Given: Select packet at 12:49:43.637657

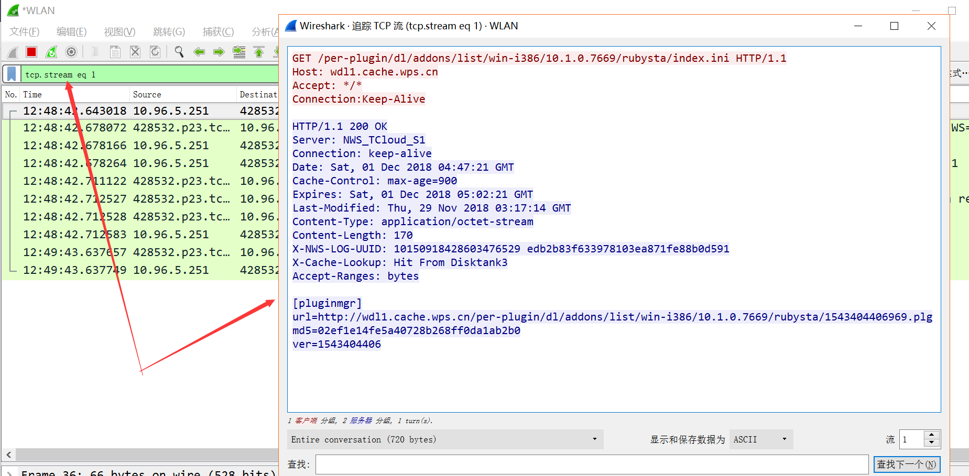Looking at the screenshot, I should coord(140,252).
